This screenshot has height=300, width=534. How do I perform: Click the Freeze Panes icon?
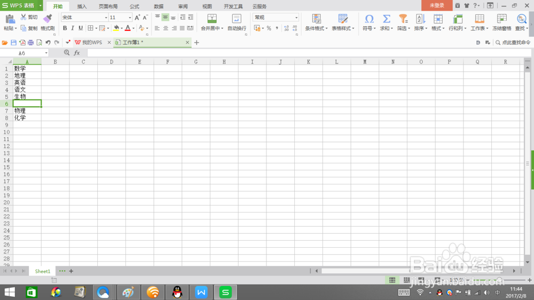[501, 19]
